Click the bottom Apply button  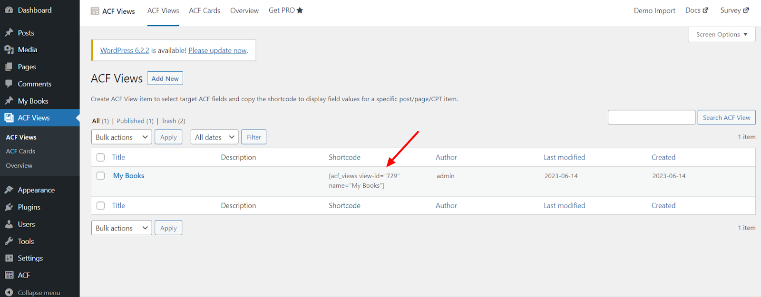[168, 228]
